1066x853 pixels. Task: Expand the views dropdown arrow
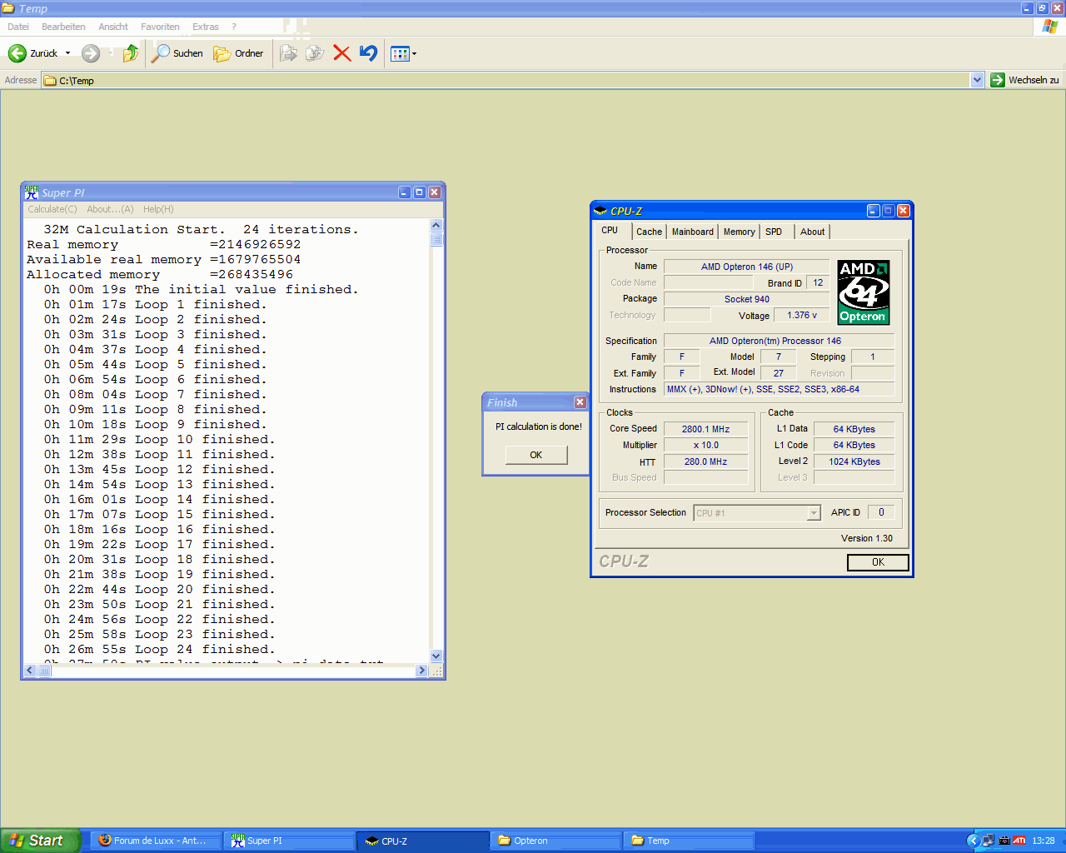(414, 53)
